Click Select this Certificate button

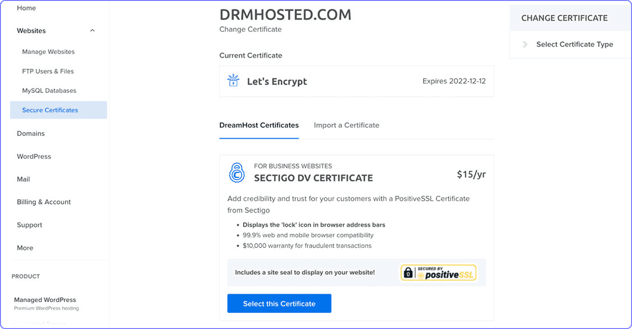click(280, 303)
